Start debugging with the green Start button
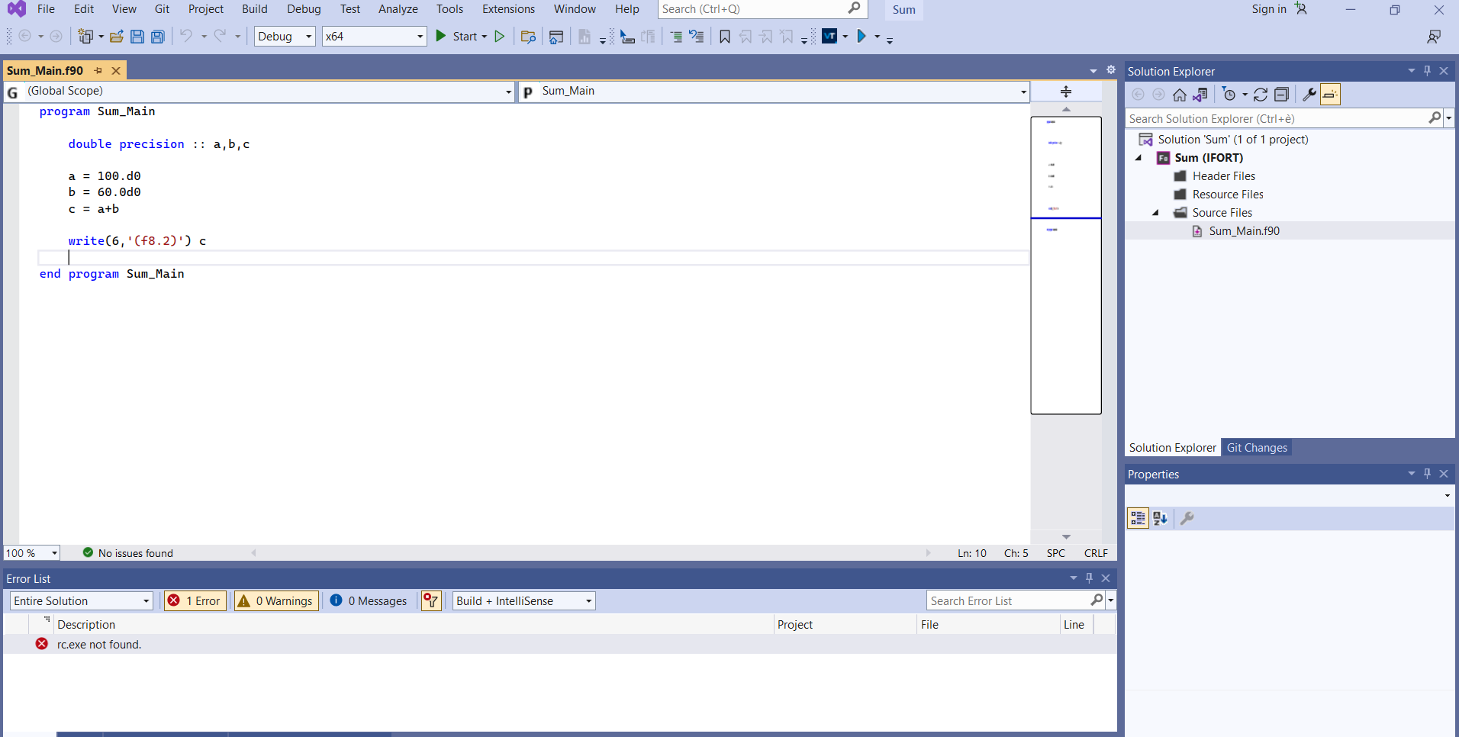The height and width of the screenshot is (737, 1459). point(460,36)
